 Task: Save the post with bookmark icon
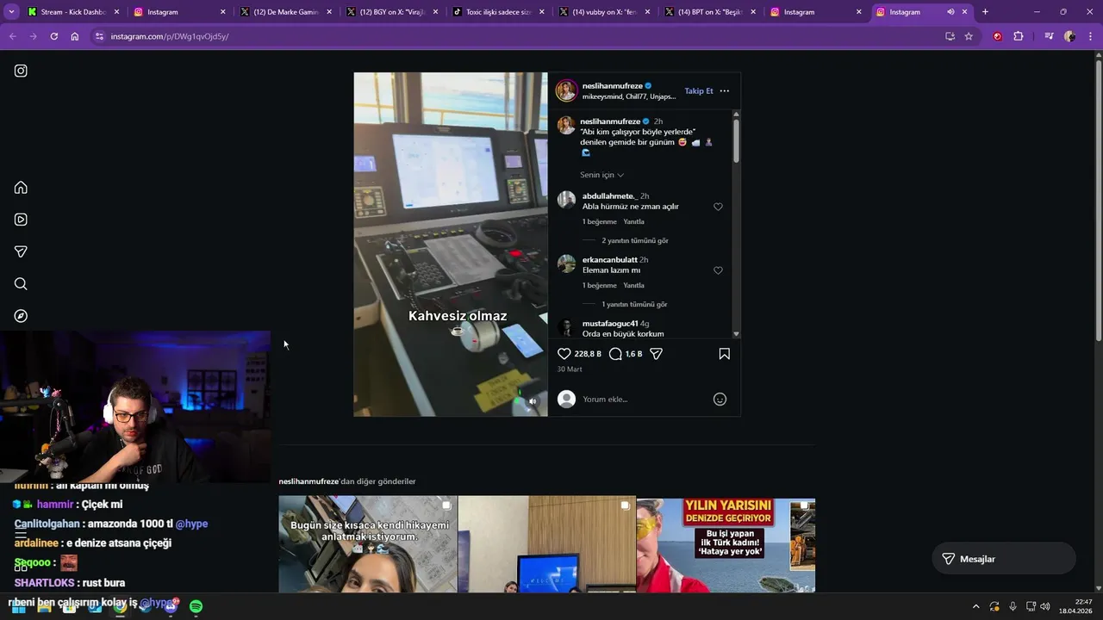pos(725,354)
